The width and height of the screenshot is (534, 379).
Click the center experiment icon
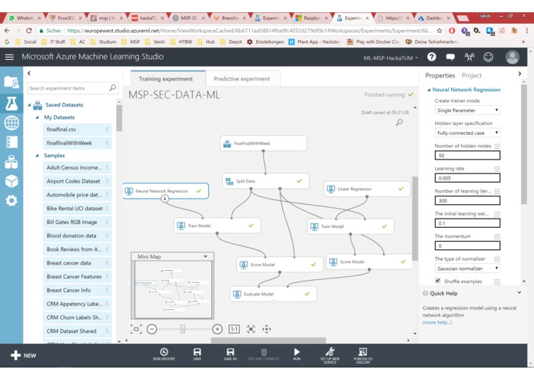click(251, 329)
